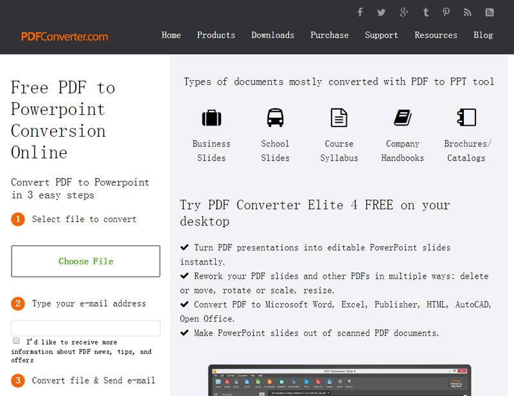Click the e-mail address input field
514x396 pixels.
pos(85,328)
